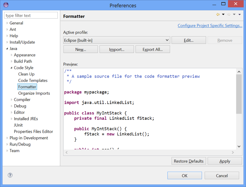Click the Help question mark icon
Screen dimensions: 246x187
point(10,175)
